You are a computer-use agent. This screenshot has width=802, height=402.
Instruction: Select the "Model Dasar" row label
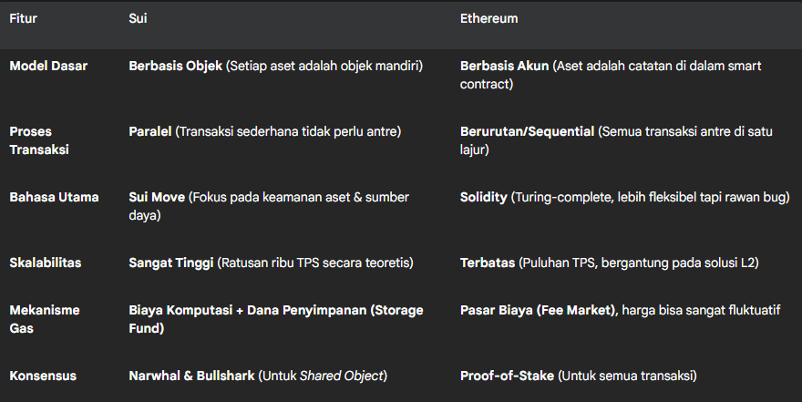click(x=49, y=67)
